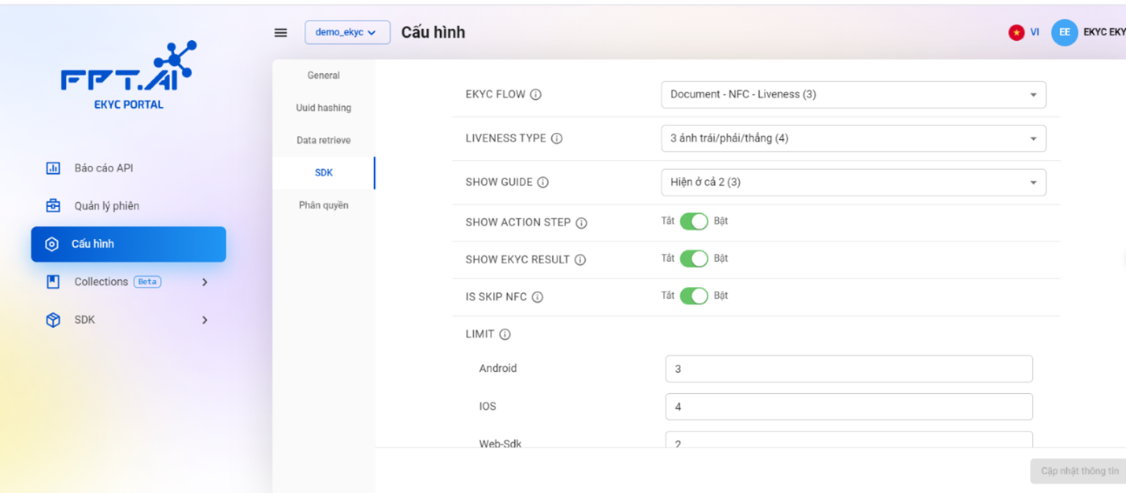Open the Data retrieve tab
The width and height of the screenshot is (1126, 493).
point(324,140)
